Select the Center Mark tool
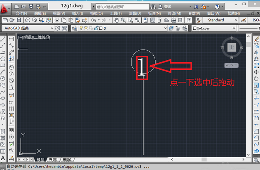Image resolution: width=260 pixels, height=170 pixels. point(11,137)
